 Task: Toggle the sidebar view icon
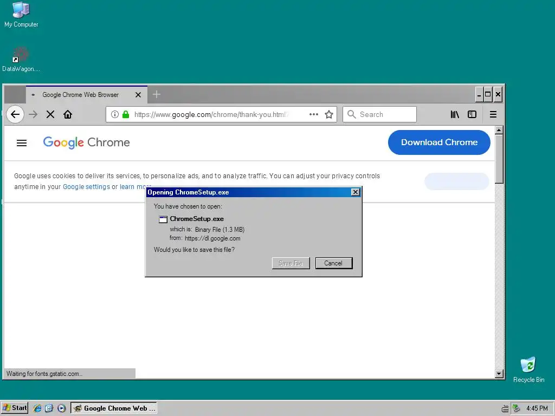coord(472,114)
